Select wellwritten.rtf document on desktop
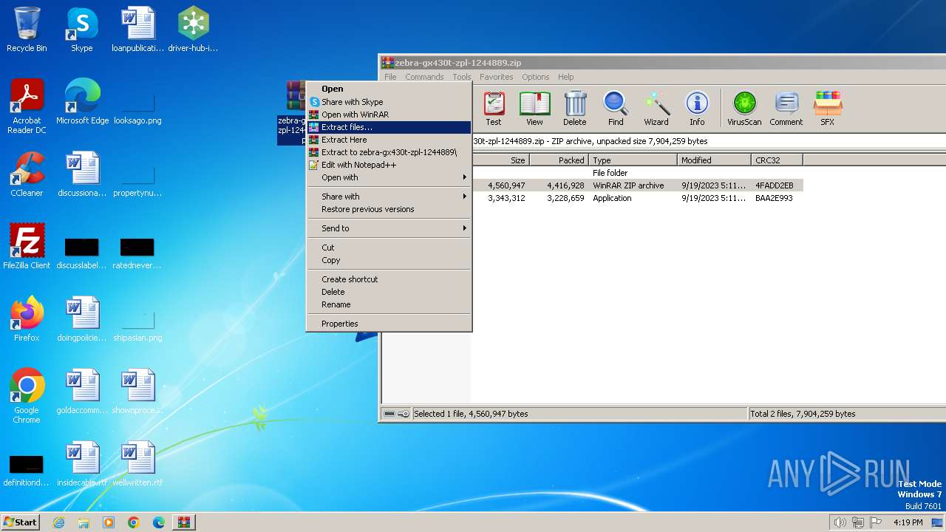This screenshot has width=946, height=532. (137, 464)
